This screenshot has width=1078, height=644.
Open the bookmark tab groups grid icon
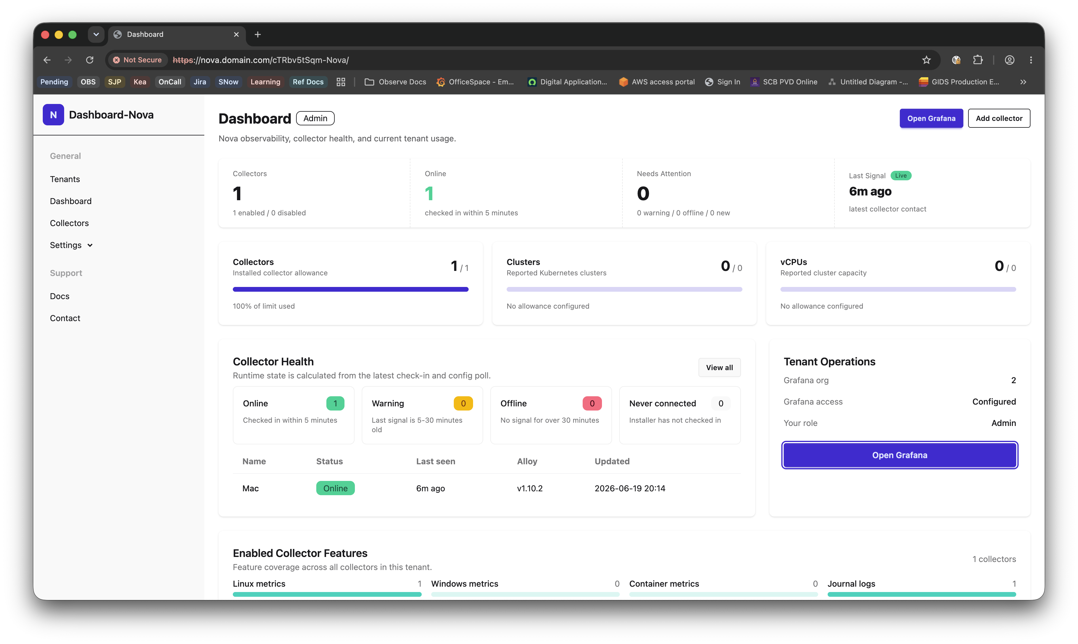[341, 82]
